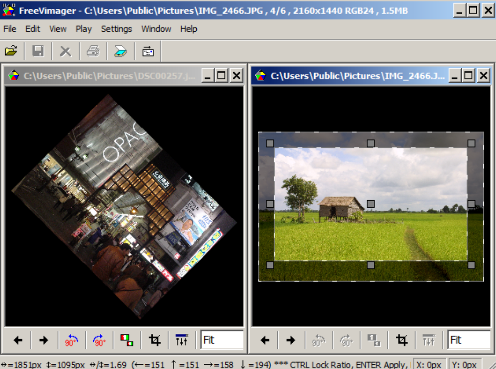
Task: Select the crop tool in the IMG_2466 window
Action: (x=402, y=340)
